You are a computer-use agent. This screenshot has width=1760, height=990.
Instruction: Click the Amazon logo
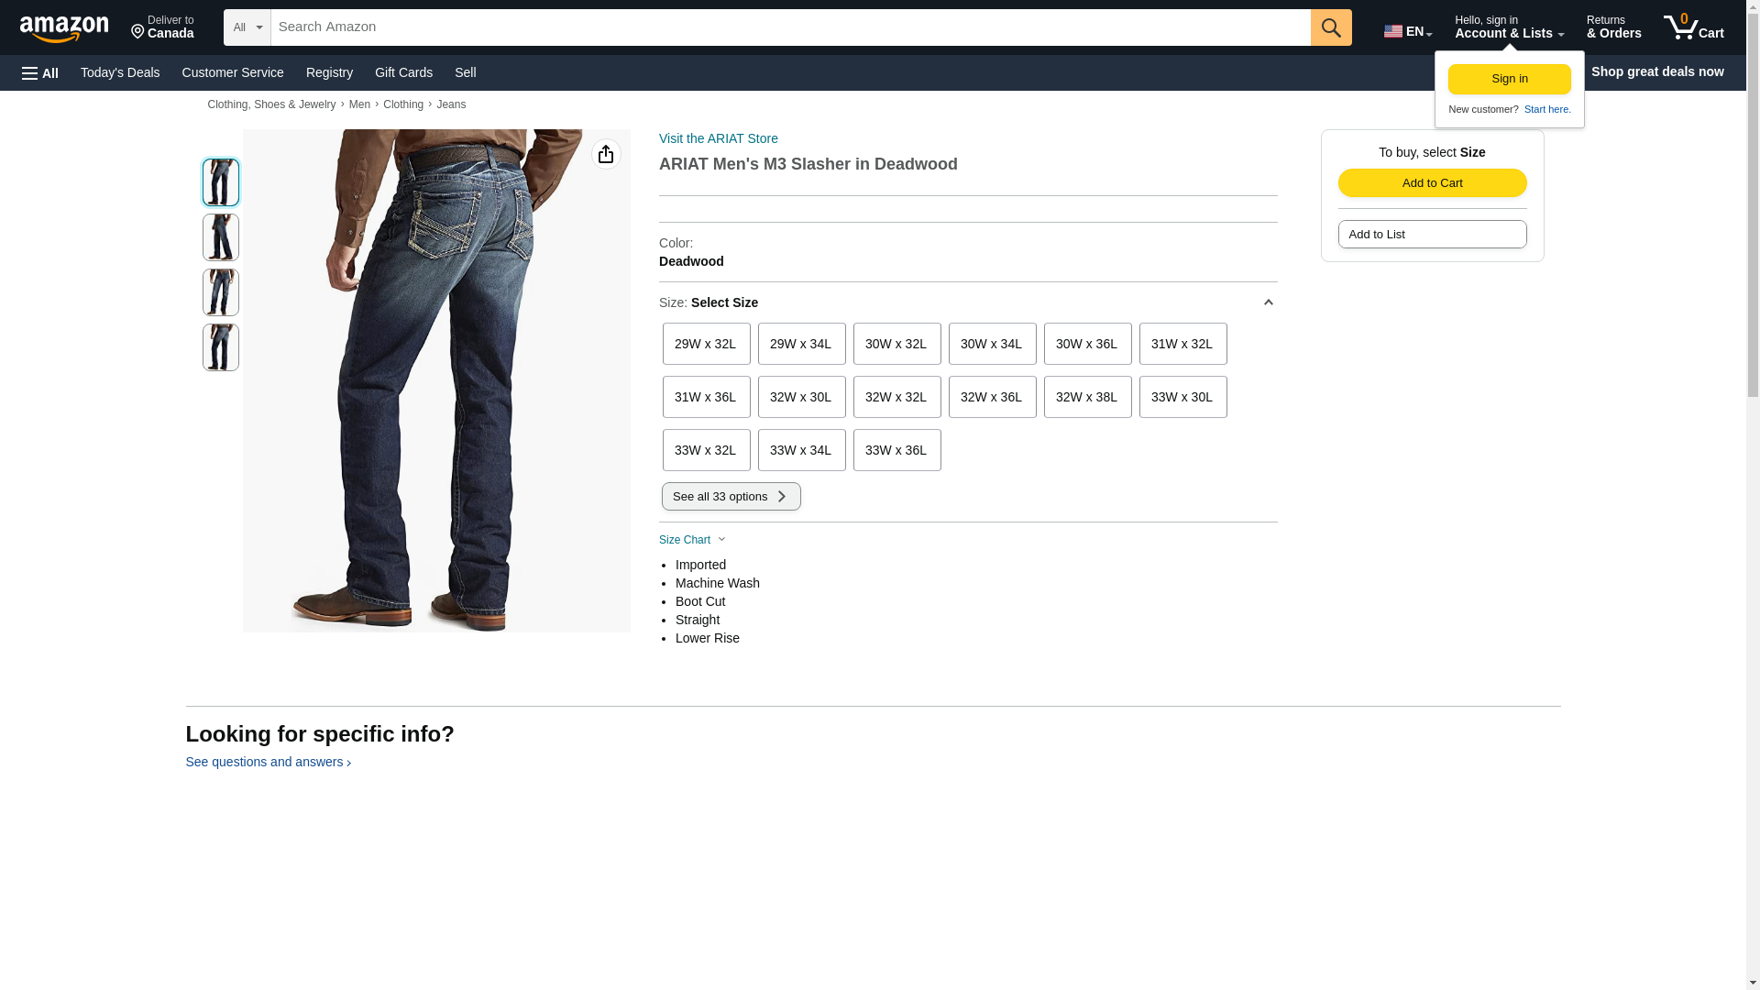tap(64, 27)
